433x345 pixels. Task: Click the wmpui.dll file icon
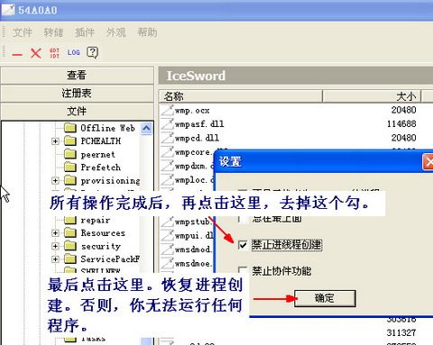[x=167, y=235]
